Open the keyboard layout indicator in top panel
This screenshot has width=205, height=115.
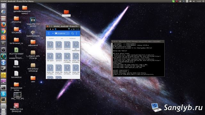[187, 1]
